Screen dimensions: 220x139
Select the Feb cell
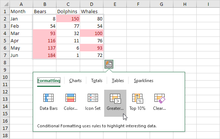(x=21, y=26)
